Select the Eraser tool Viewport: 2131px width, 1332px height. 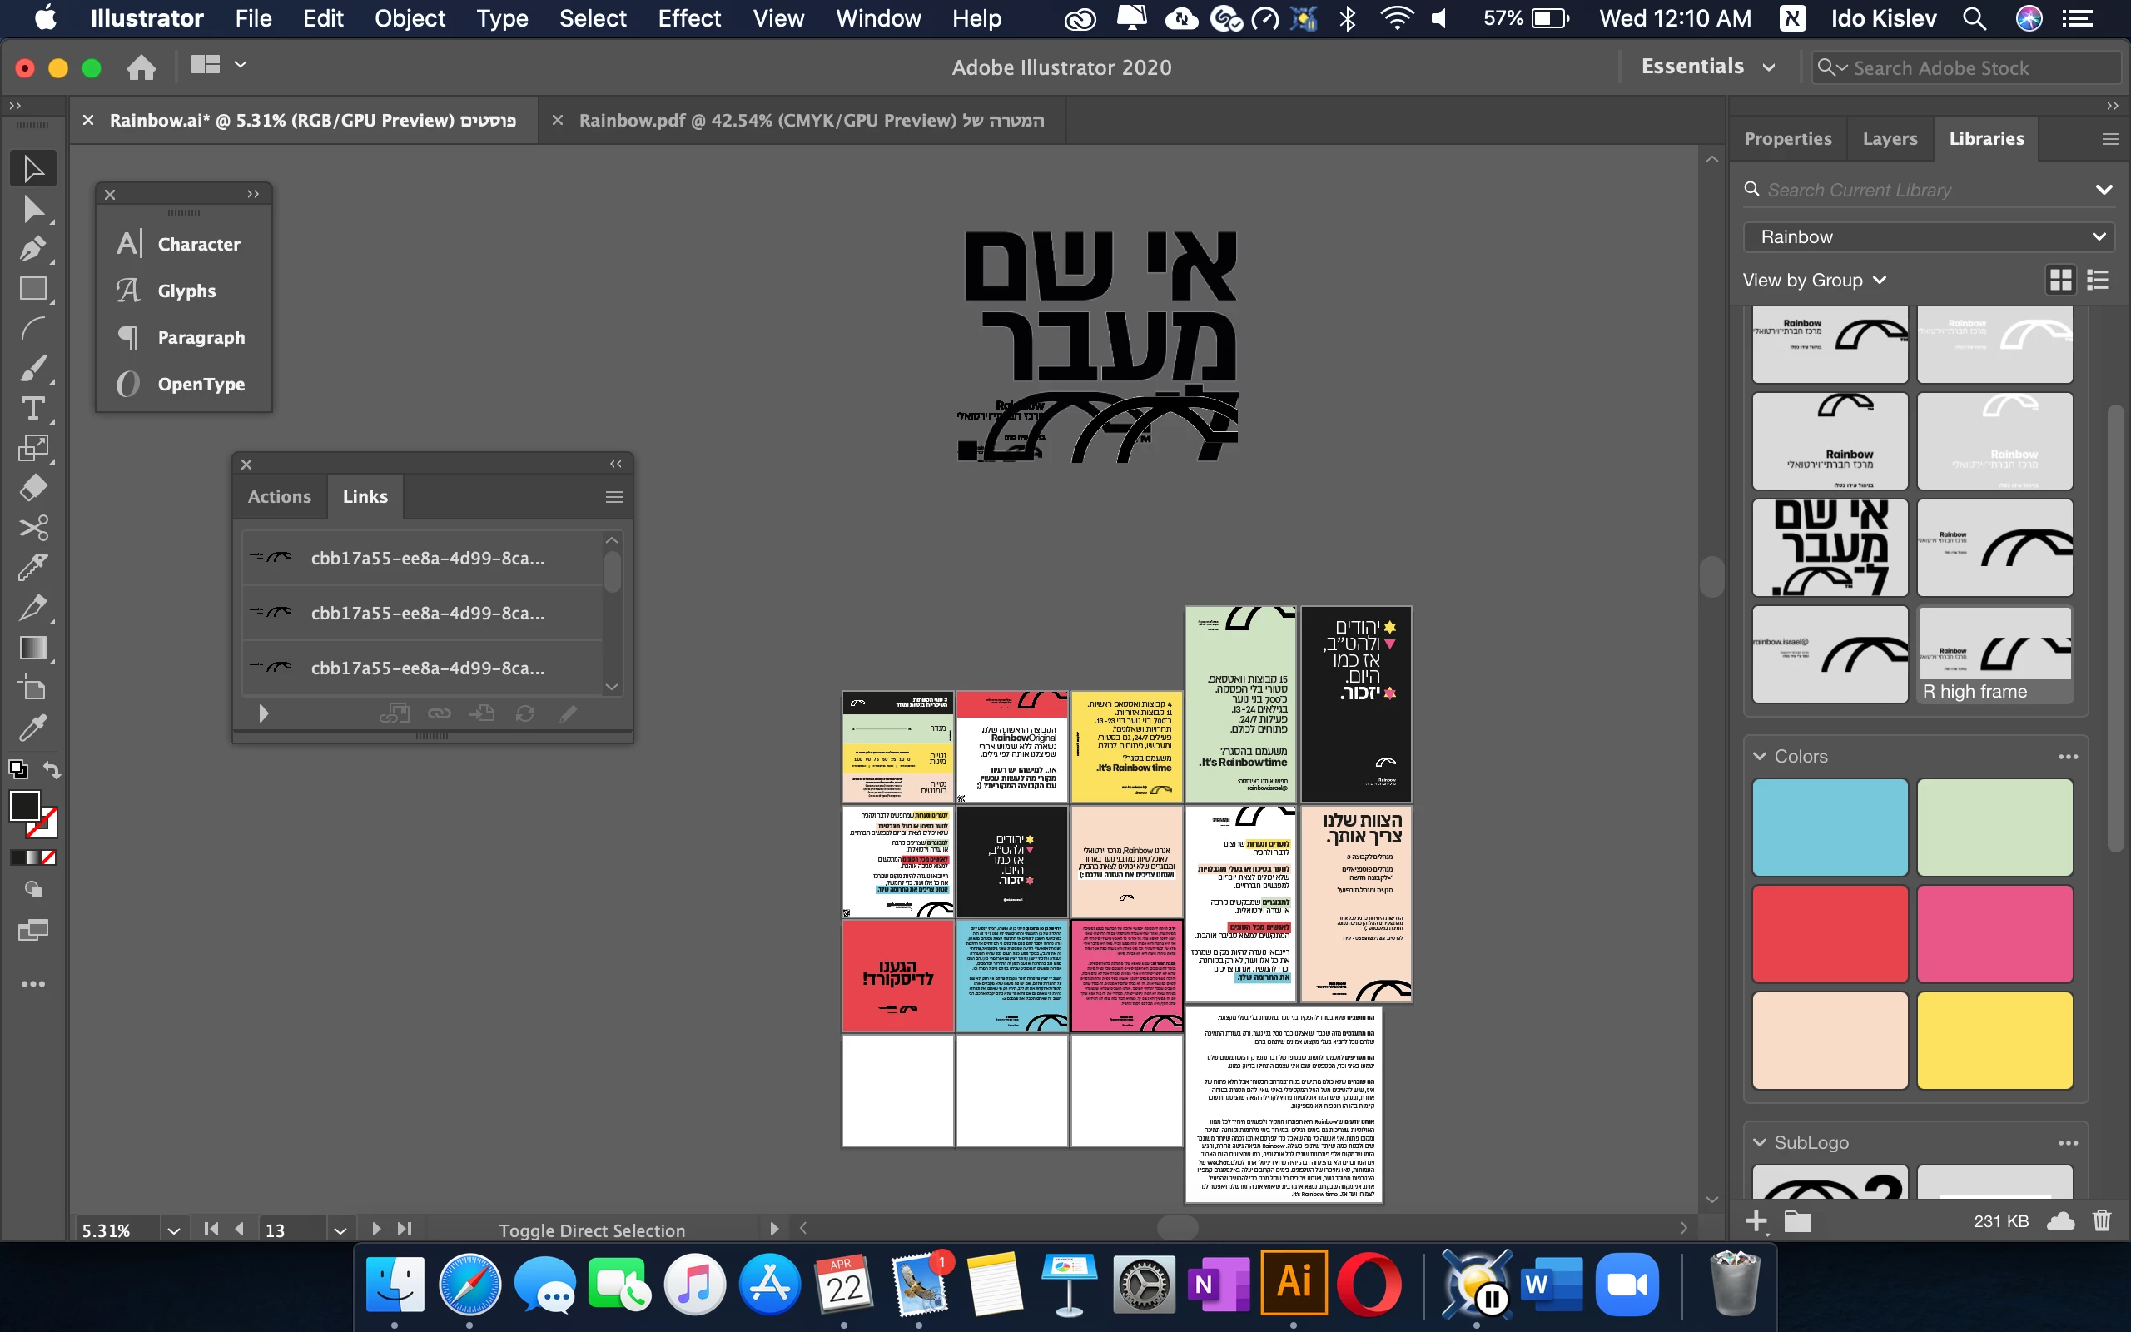(32, 488)
